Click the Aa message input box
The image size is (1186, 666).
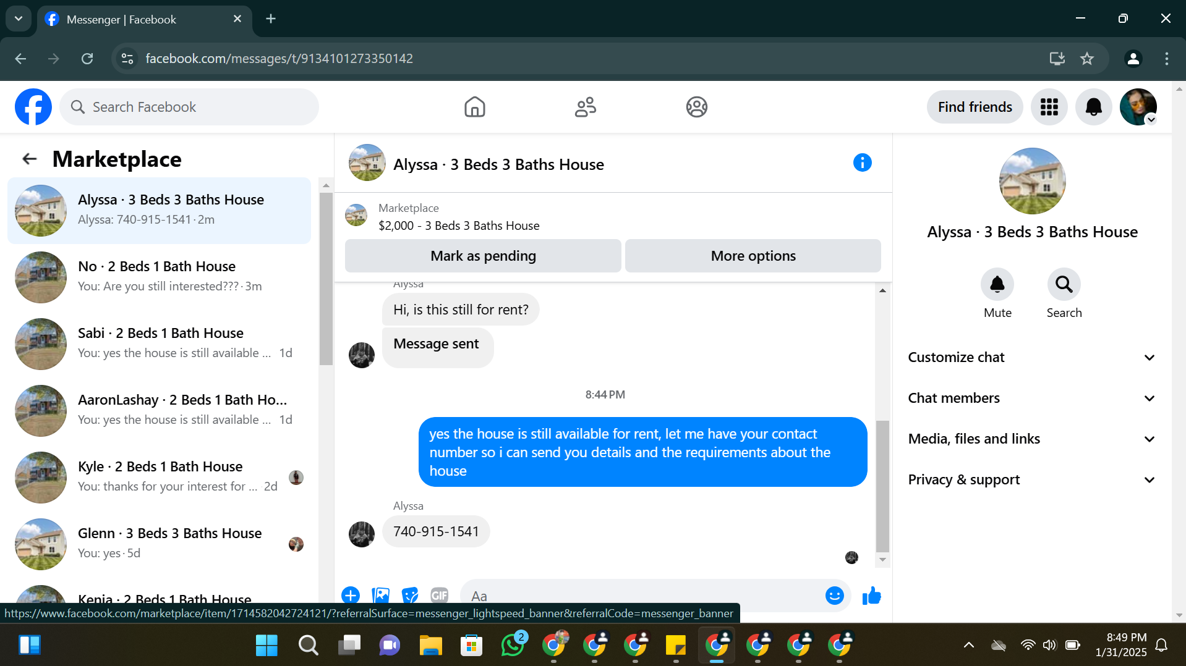coord(643,596)
